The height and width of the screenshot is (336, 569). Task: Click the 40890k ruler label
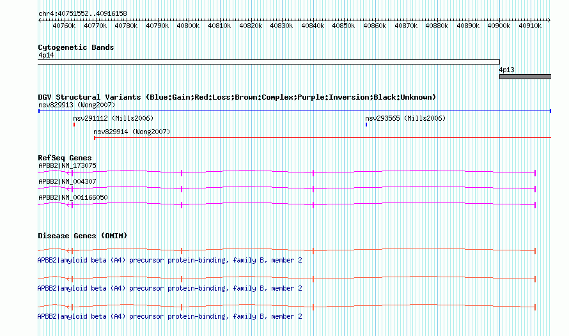click(x=468, y=26)
